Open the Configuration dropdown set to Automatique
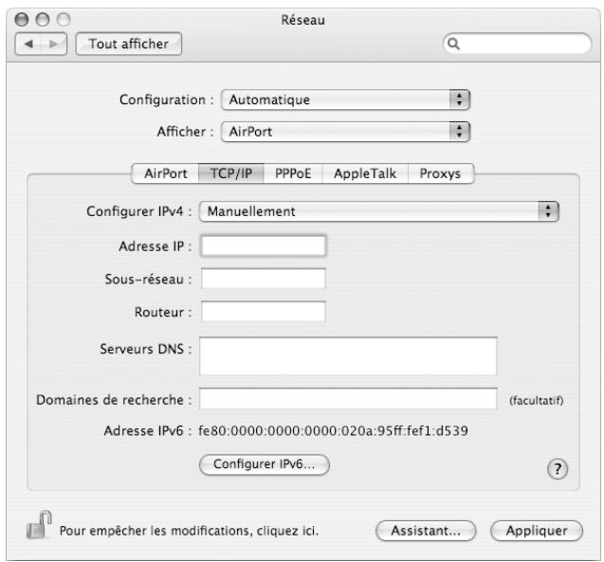 (345, 100)
